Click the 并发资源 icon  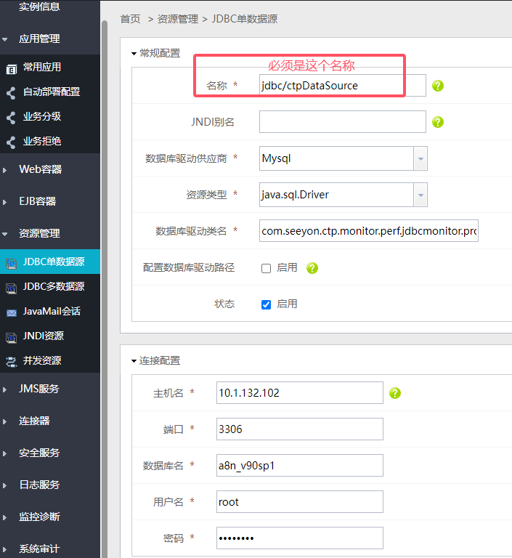pos(12,362)
